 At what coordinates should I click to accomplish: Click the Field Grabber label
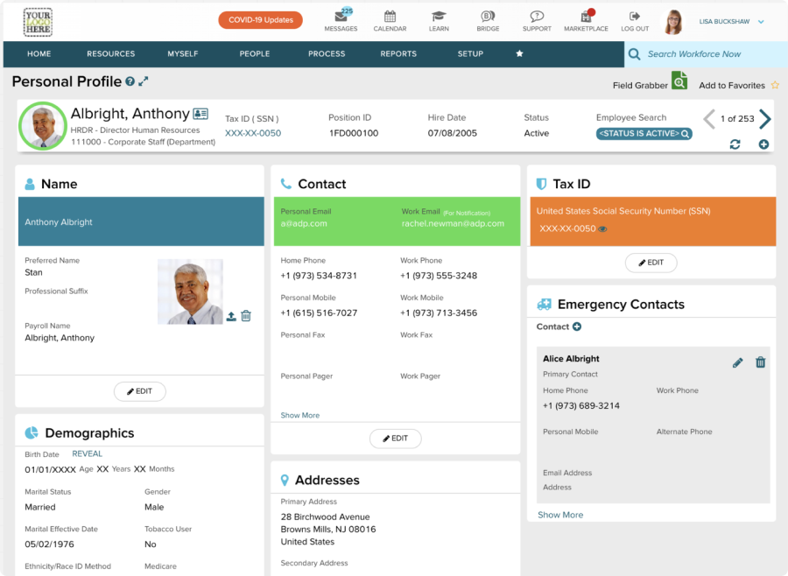tap(640, 86)
